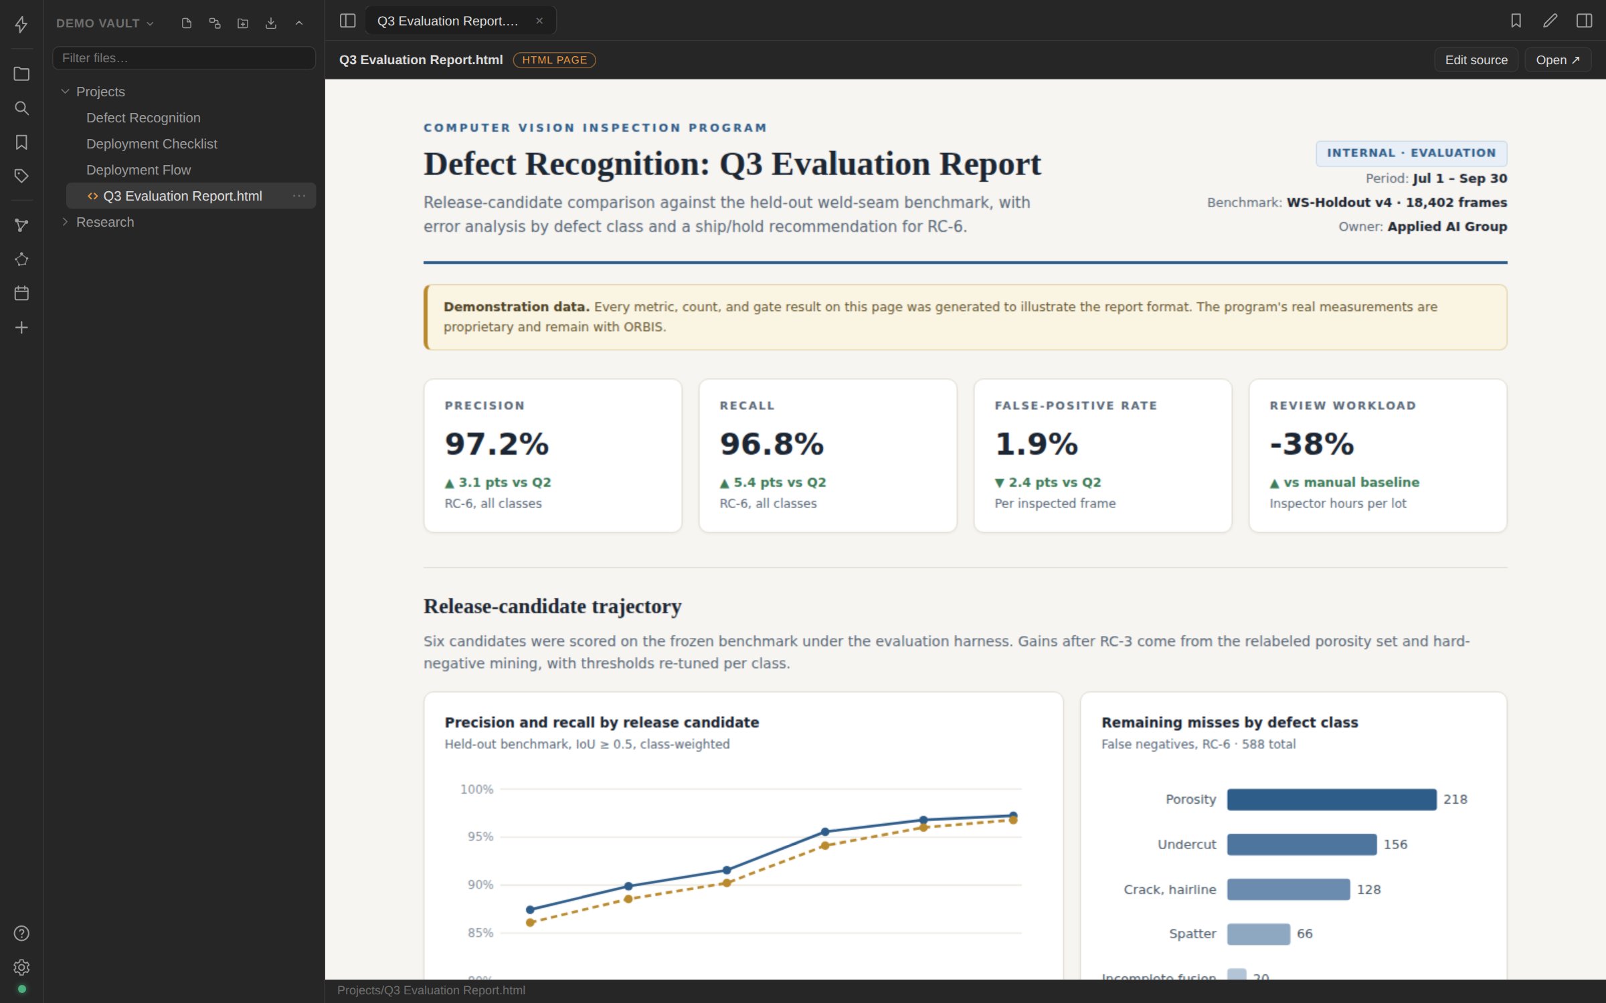
Task: Open the bookmarks icon in the left rail
Action: [21, 142]
